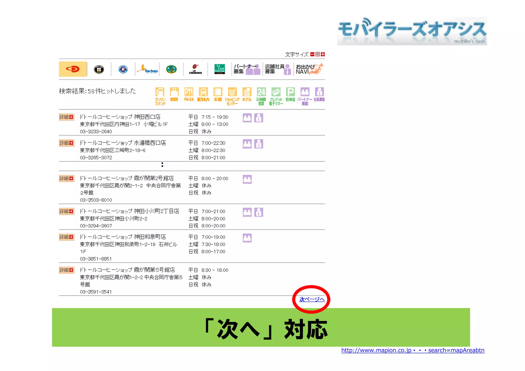Filter by ショッピングセンター cart icon
The width and height of the screenshot is (525, 371).
(232, 96)
